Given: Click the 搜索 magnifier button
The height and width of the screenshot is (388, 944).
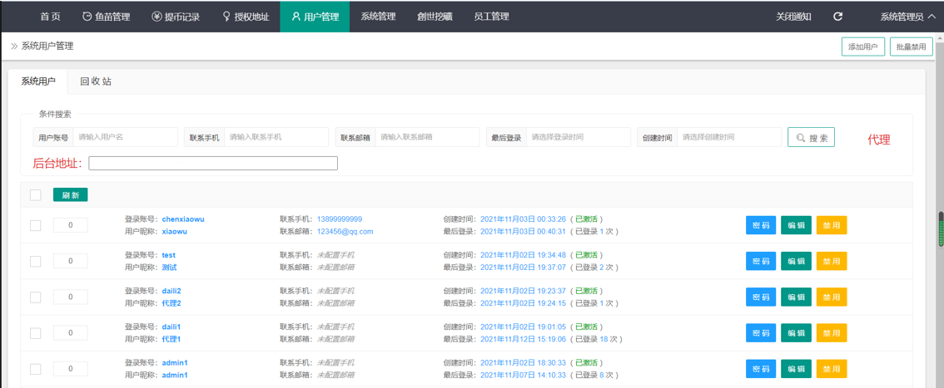Looking at the screenshot, I should [811, 138].
